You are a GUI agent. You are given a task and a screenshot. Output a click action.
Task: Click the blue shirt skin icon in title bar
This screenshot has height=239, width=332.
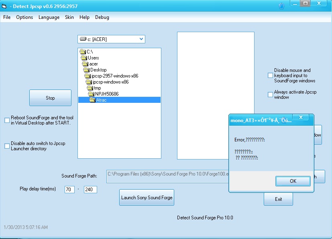[x=281, y=6]
